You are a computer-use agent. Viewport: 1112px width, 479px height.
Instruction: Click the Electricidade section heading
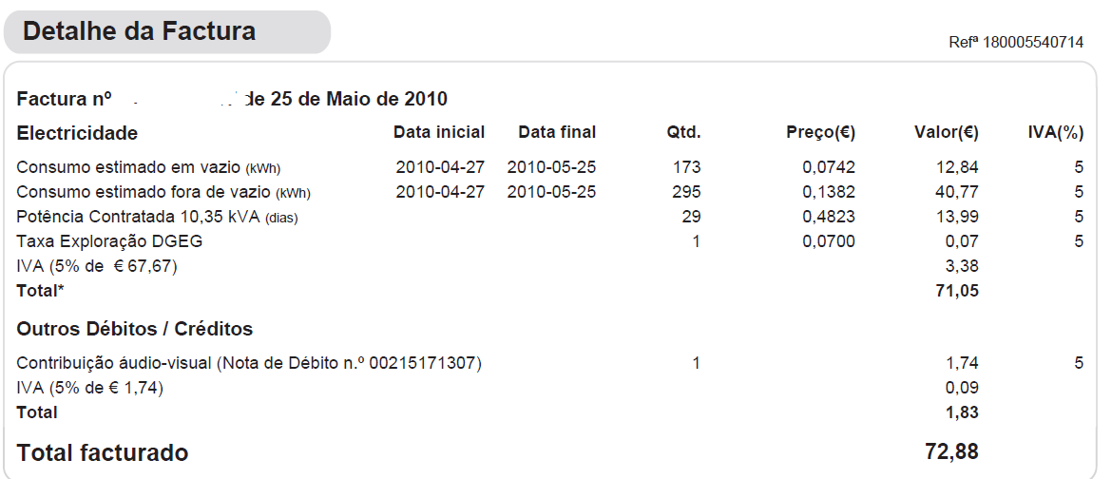(x=77, y=133)
